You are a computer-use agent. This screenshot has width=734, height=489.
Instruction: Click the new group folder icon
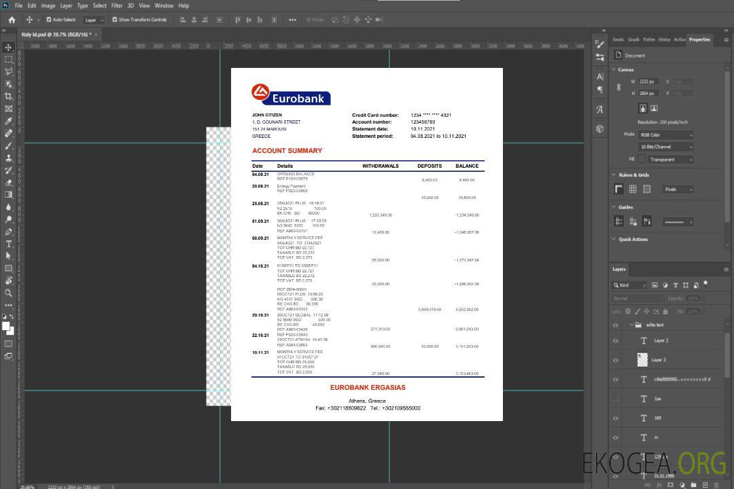(693, 485)
